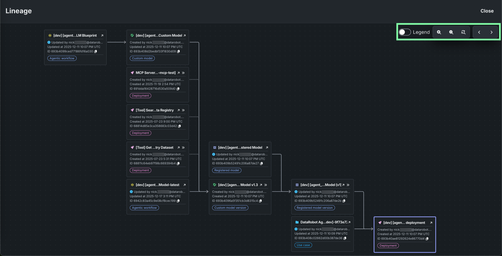Expand the [Tool] Sear...ta Registry node

[183, 110]
